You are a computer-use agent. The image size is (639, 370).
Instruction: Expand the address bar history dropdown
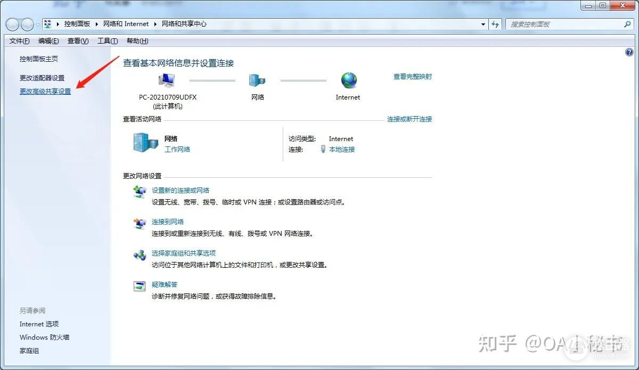click(x=483, y=24)
